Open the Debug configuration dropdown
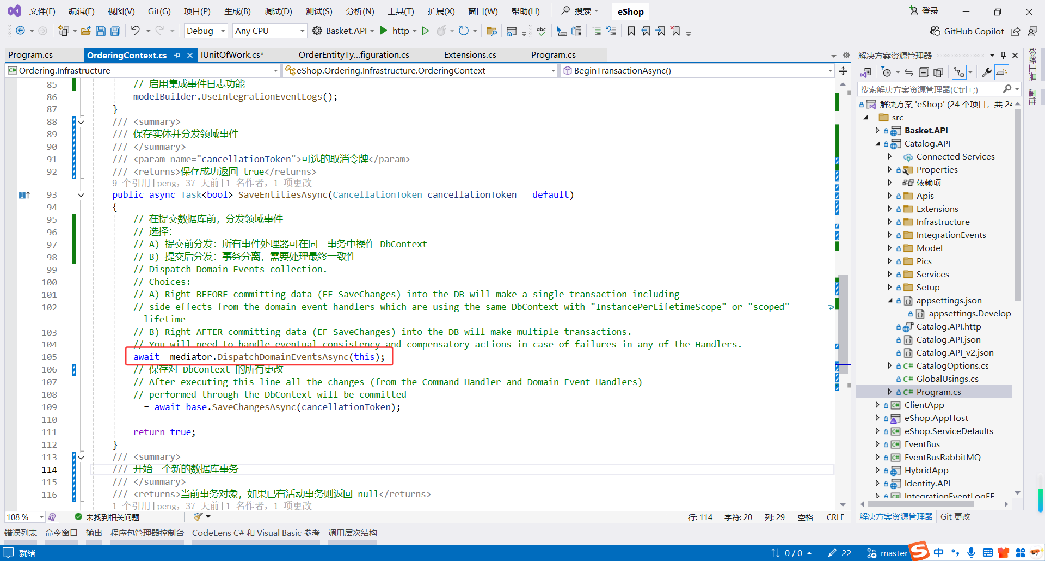This screenshot has height=561, width=1045. point(205,31)
